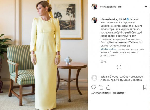This screenshot has height=110, width=150.
Task: Open the caption author's profile picture
Action: (94, 20)
